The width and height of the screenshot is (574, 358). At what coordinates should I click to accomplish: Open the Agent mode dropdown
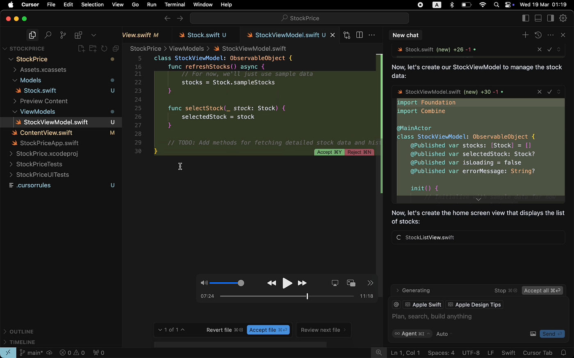coord(412,334)
